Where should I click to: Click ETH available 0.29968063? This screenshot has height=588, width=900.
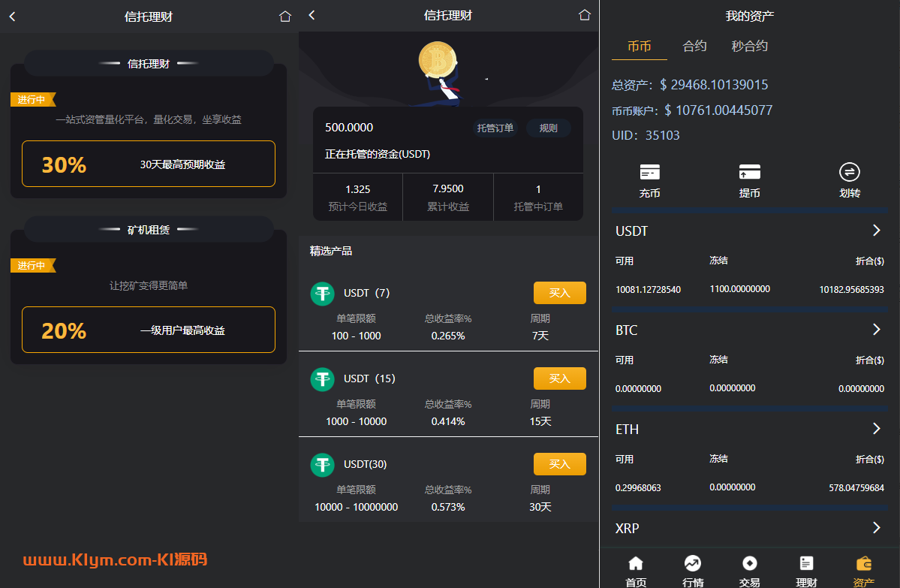[638, 487]
